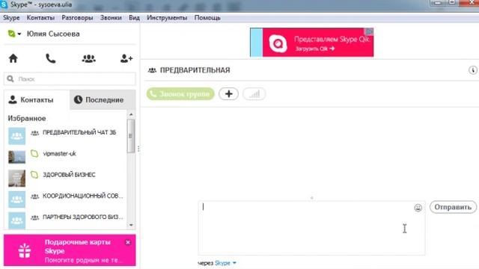Click the group avatar of ПРЕДВАРИТЕЛЬНЫЙ ЧАТ 3Б
Image resolution: width=479 pixels, height=269 pixels.
[16, 136]
